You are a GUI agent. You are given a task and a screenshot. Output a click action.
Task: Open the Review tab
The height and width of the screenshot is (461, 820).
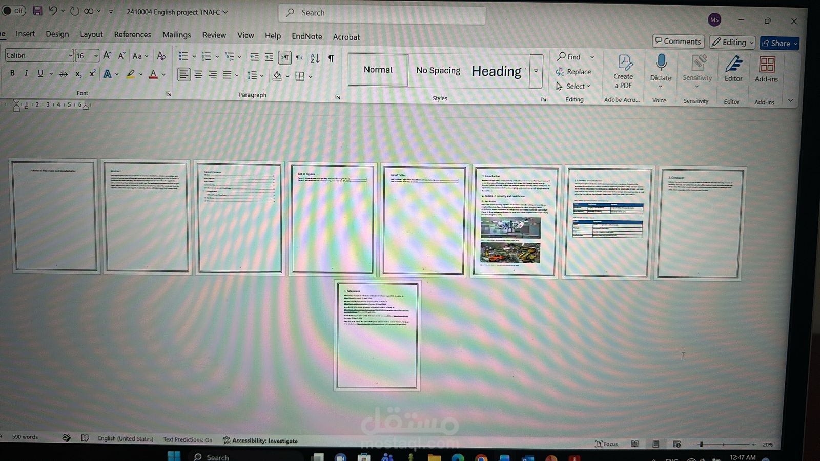(x=214, y=35)
